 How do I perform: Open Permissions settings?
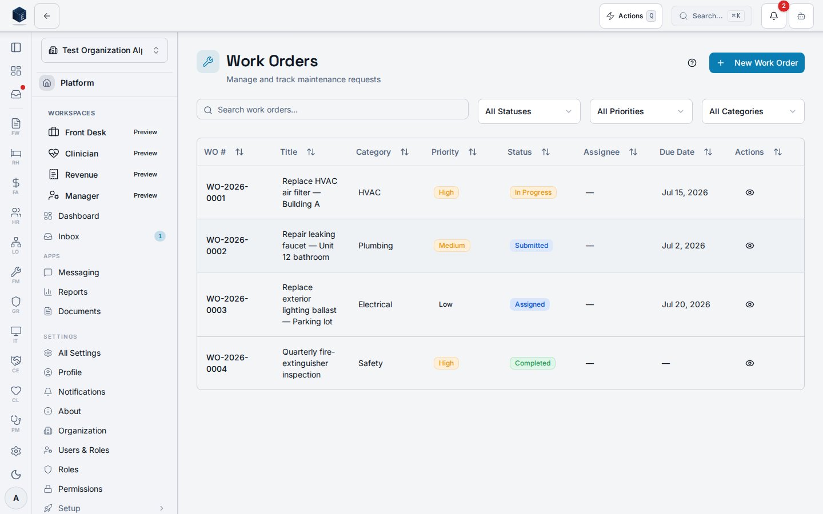point(105,489)
